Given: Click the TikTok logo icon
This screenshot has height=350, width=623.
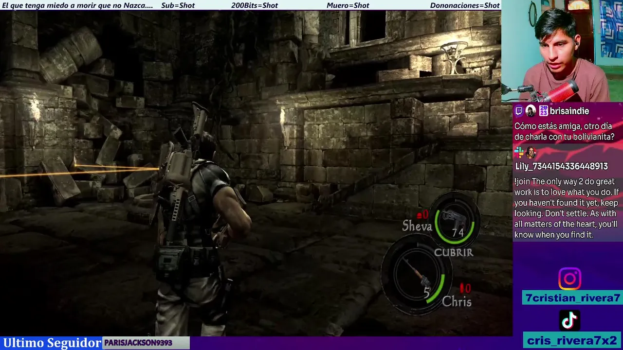Looking at the screenshot, I should click(569, 320).
